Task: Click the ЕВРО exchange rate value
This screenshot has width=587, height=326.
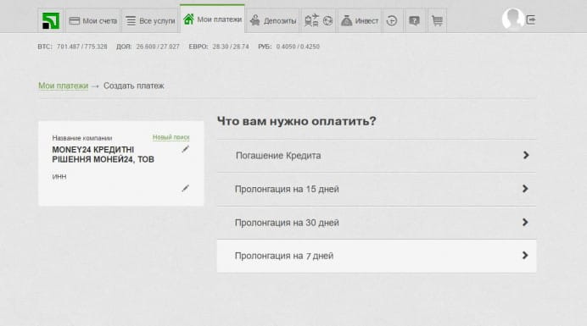Action: point(231,47)
